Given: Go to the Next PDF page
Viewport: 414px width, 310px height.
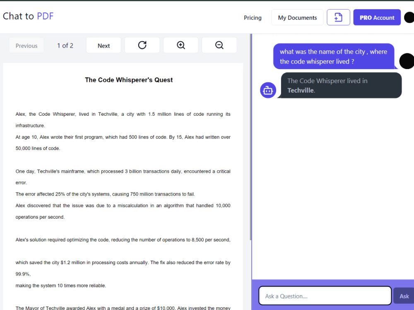Looking at the screenshot, I should [103, 45].
